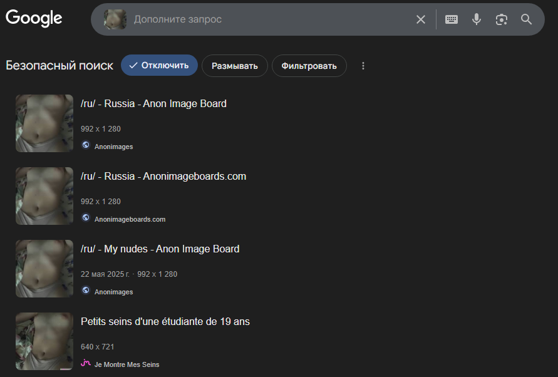Open the Google logo homepage link

(x=34, y=18)
